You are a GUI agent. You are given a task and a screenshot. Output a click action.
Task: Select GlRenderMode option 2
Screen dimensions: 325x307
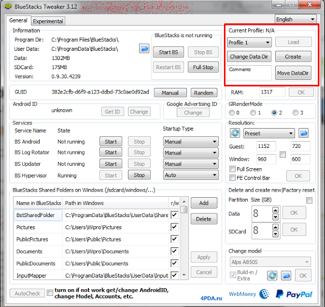274,113
